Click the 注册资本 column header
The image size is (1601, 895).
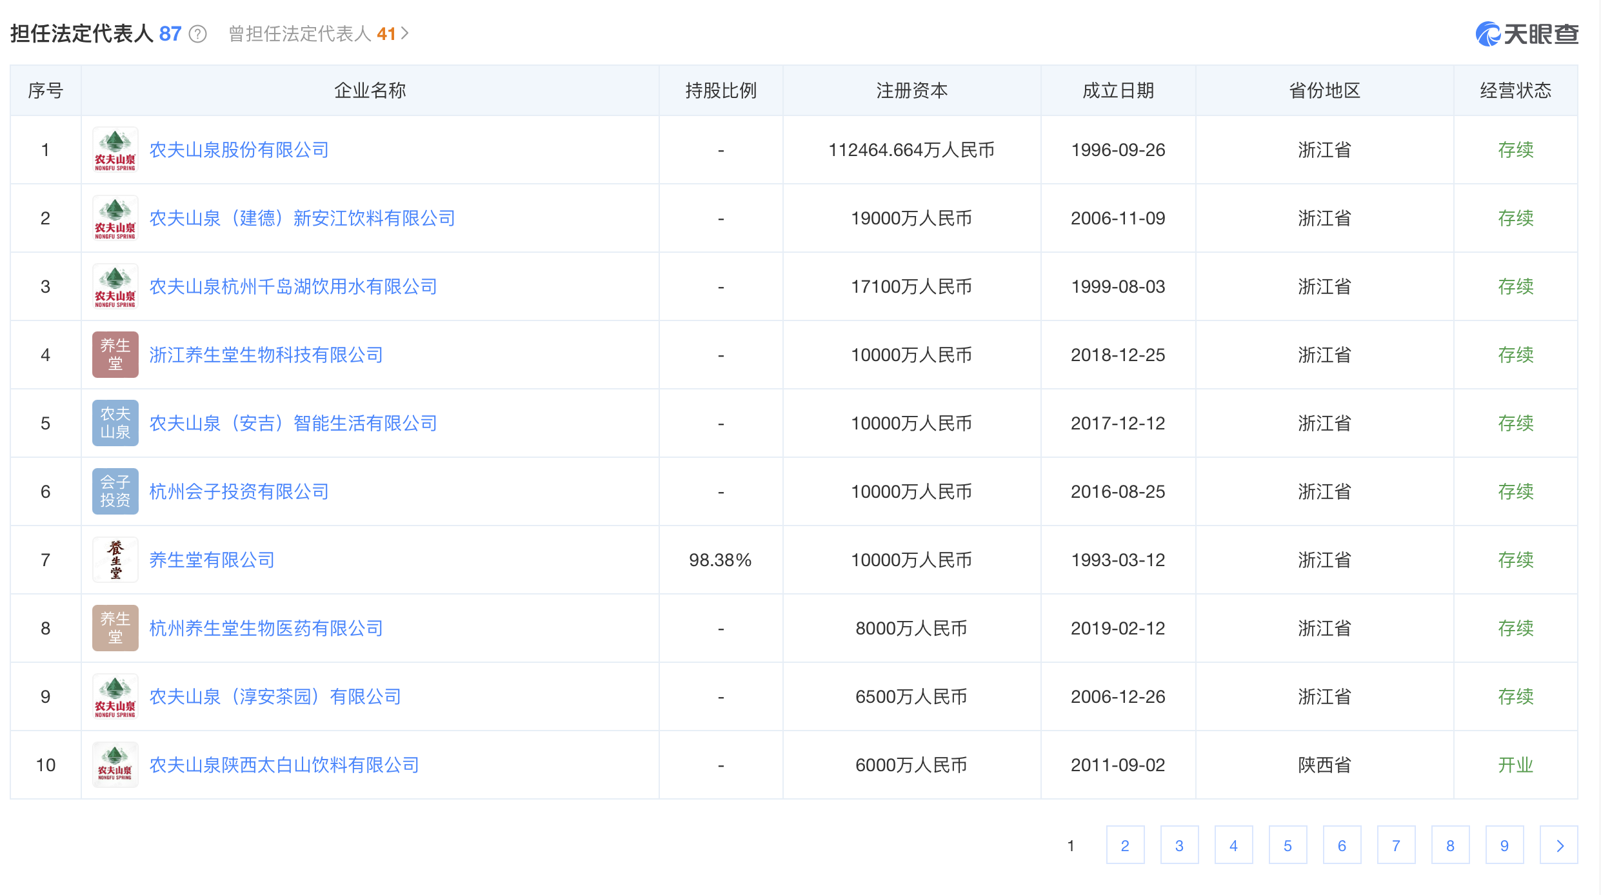coord(911,91)
